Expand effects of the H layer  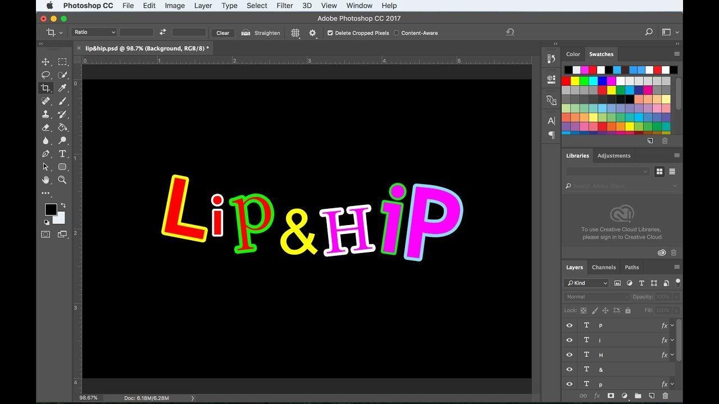tap(672, 355)
